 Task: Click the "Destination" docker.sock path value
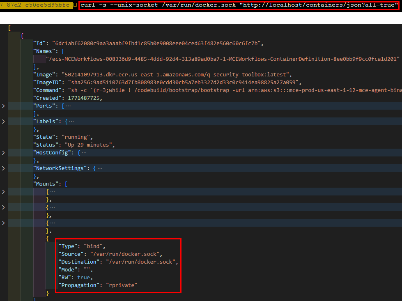142,262
